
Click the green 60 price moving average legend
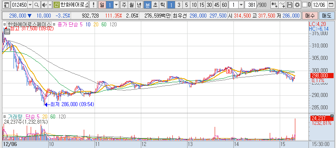point(104,25)
